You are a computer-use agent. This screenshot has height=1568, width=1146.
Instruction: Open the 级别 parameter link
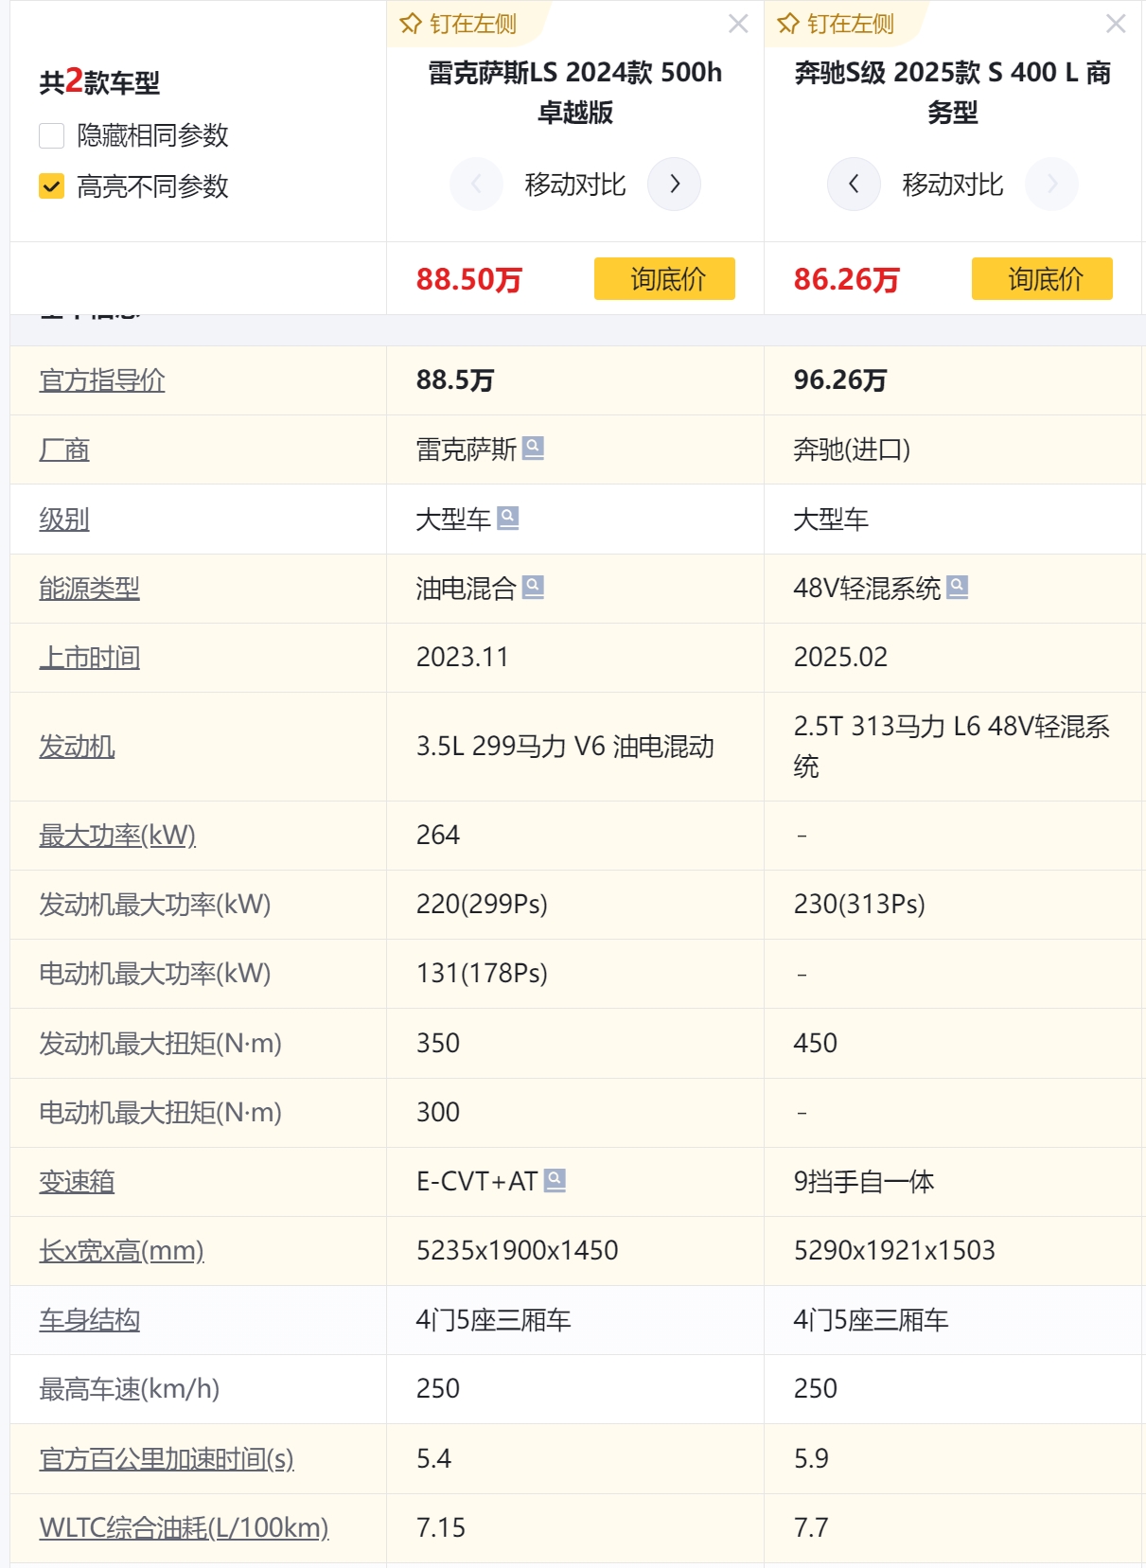coord(64,519)
